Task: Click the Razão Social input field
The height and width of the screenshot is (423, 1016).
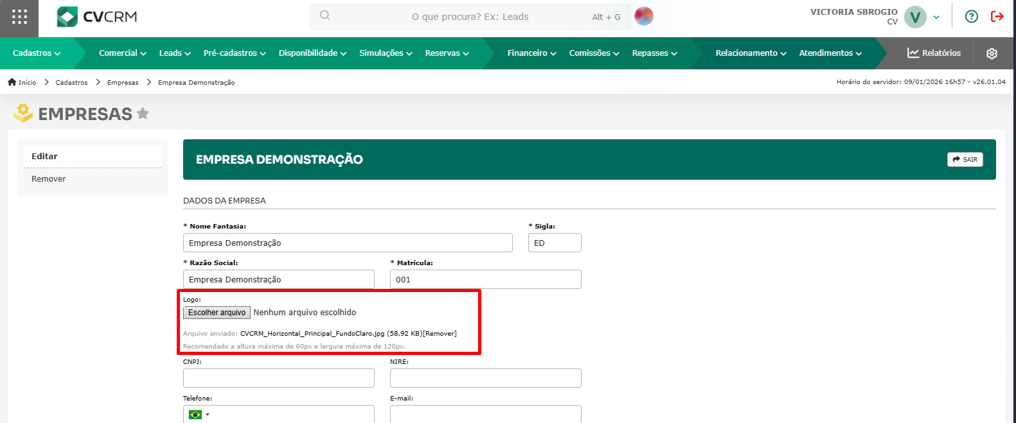Action: pos(279,279)
